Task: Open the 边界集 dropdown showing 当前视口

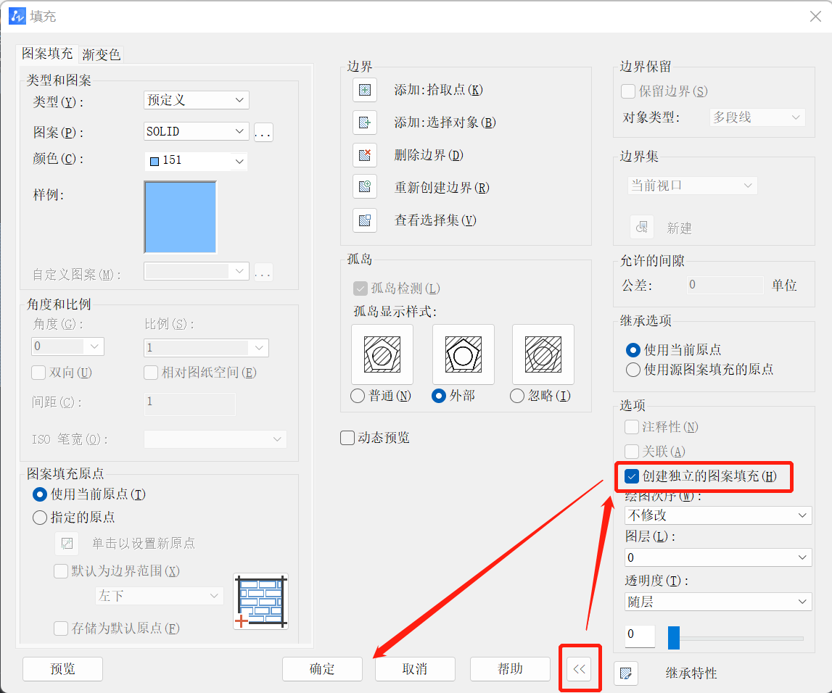Action: pos(692,186)
